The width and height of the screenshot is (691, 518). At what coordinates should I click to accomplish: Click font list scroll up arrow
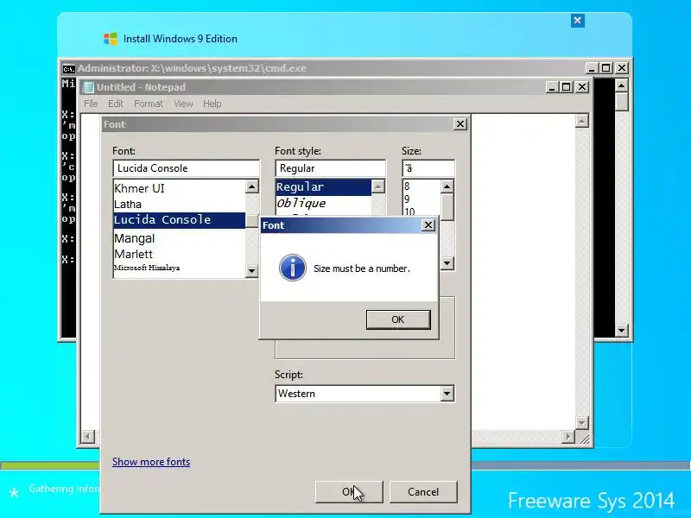pos(251,186)
